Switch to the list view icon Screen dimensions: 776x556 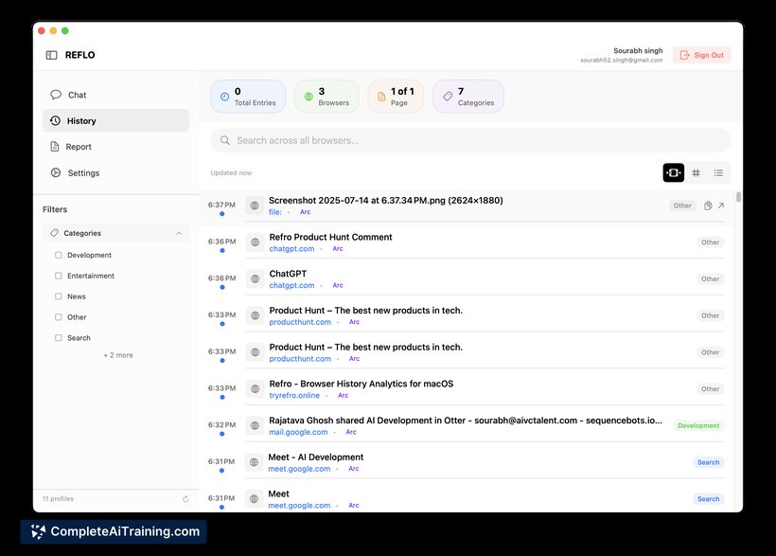pyautogui.click(x=718, y=172)
